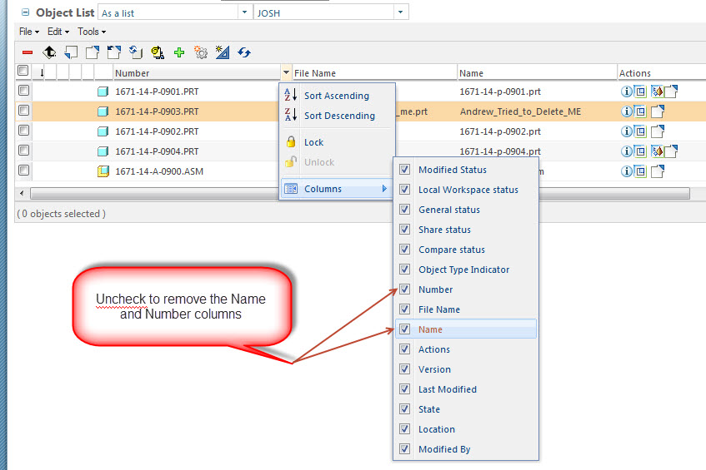The height and width of the screenshot is (470, 706).
Task: Toggle the Last Modified column checkbox
Action: pos(405,389)
